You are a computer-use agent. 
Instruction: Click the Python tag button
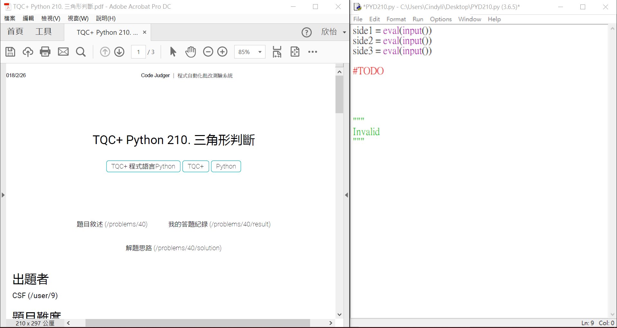226,166
